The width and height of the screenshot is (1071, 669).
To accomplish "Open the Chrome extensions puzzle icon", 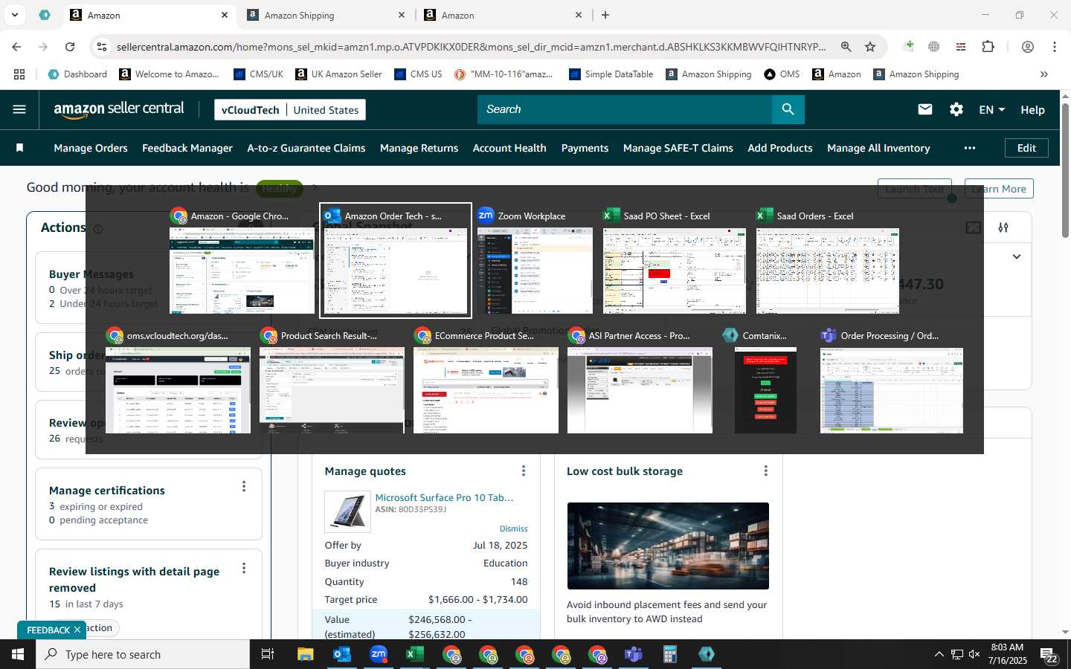I will tap(988, 47).
